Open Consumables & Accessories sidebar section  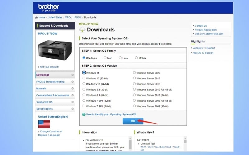(53, 95)
